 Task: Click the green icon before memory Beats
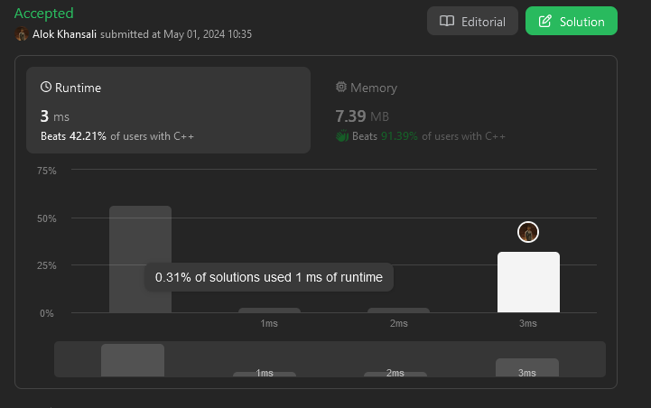tap(342, 136)
